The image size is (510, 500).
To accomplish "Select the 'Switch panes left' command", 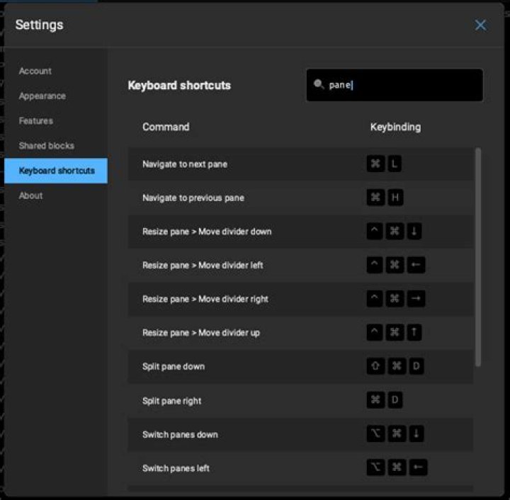I will pos(300,468).
